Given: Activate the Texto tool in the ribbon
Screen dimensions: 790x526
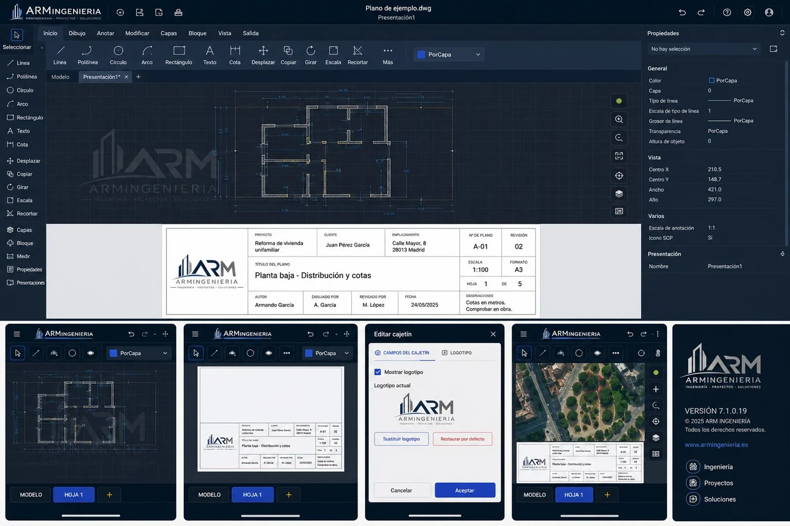Looking at the screenshot, I should (x=209, y=55).
